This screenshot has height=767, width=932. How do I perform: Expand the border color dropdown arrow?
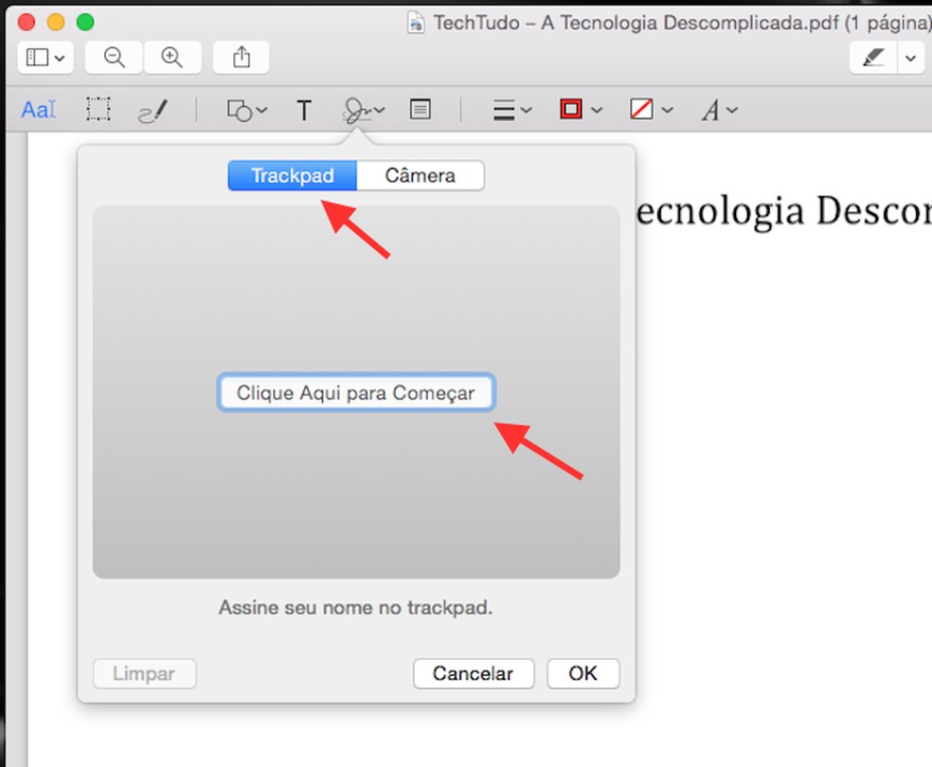597,110
